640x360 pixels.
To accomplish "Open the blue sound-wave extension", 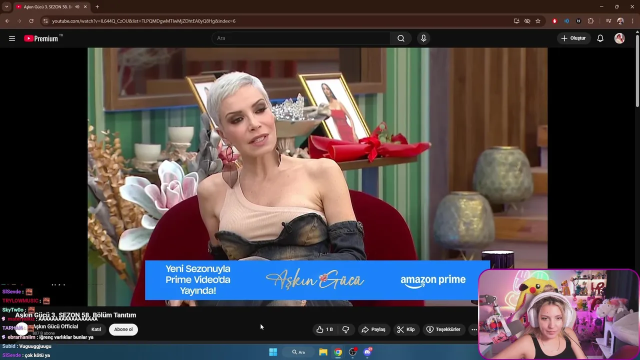I will [566, 21].
